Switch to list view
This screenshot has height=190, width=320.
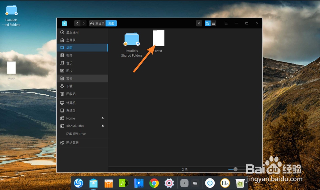213,23
